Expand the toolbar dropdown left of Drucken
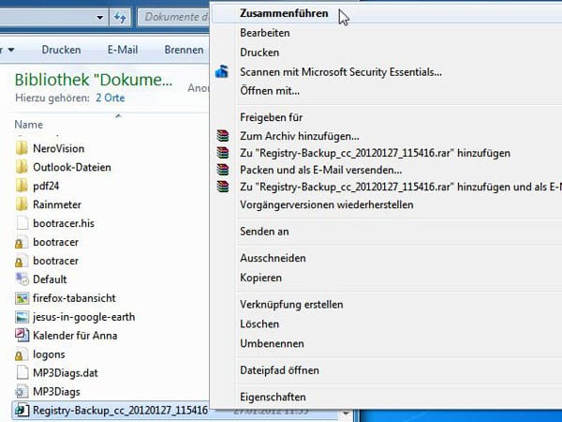 pos(10,49)
